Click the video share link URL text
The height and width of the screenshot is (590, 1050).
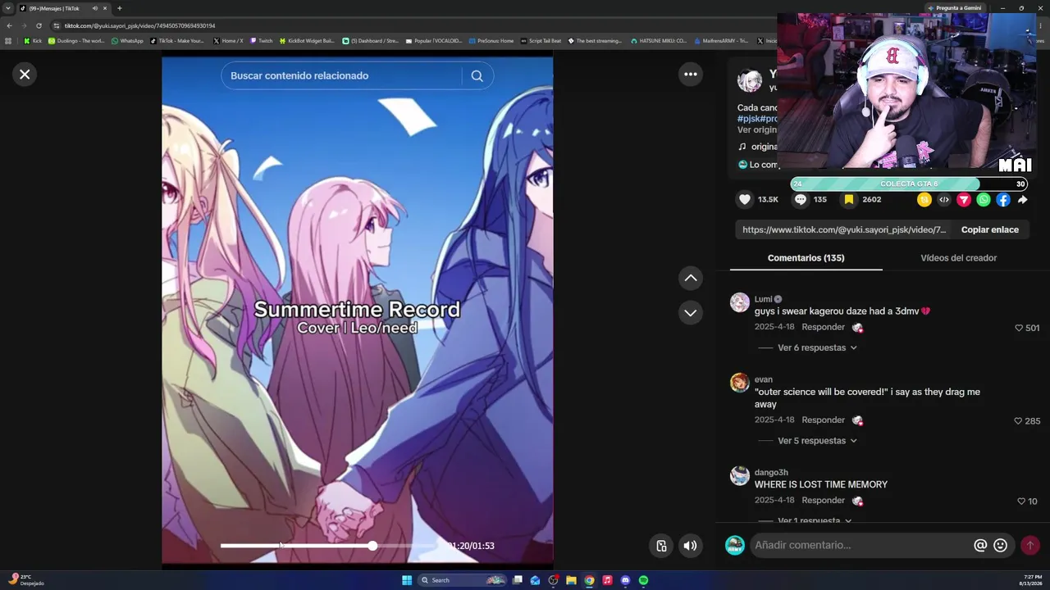click(x=844, y=230)
